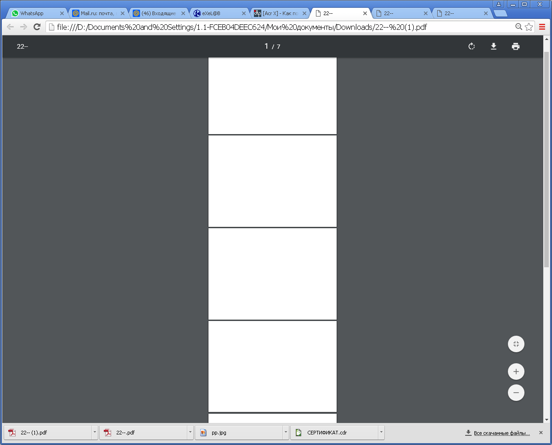This screenshot has width=552, height=445.
Task: Switch to the last 22-- tab
Action: tap(462, 13)
